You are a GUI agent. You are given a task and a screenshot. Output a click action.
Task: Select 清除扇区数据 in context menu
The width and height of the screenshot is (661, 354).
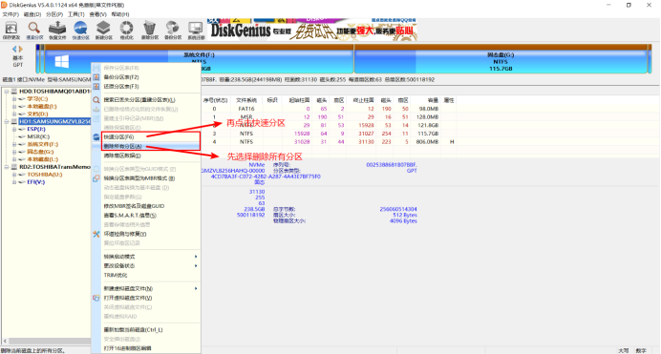pos(146,156)
